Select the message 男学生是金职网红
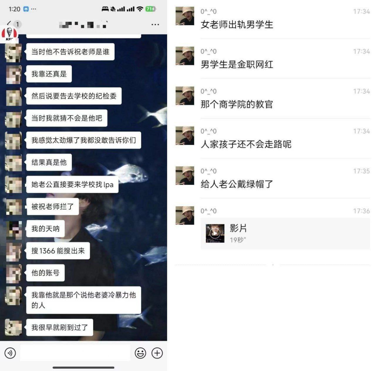Image resolution: width=376 pixels, height=371 pixels. click(x=237, y=64)
